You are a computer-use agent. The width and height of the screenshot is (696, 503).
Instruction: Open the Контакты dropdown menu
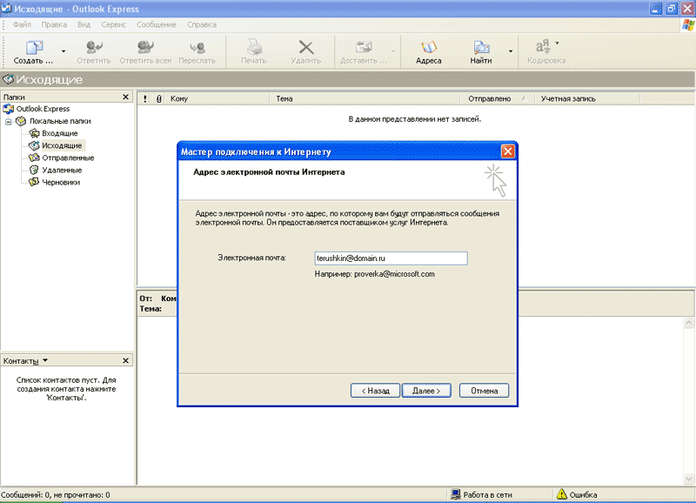[x=45, y=360]
